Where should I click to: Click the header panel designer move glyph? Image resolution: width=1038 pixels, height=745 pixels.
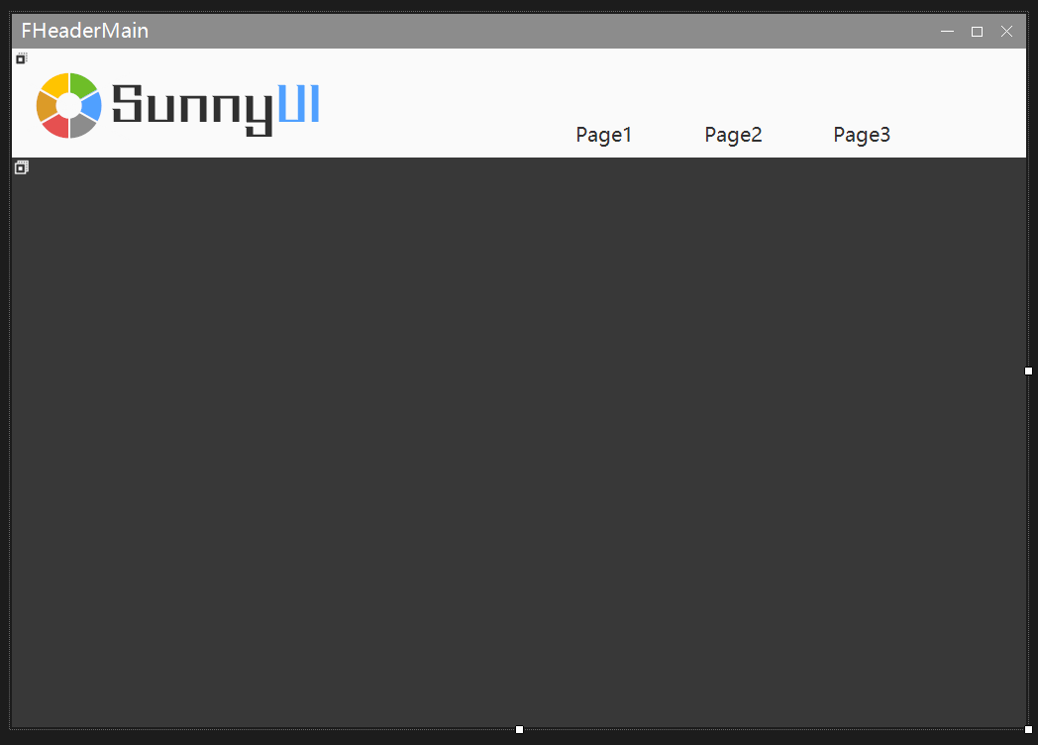21,58
